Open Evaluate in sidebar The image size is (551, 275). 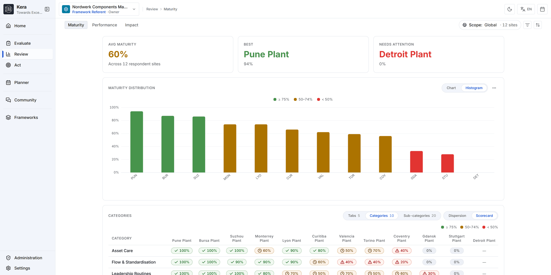tap(28, 43)
